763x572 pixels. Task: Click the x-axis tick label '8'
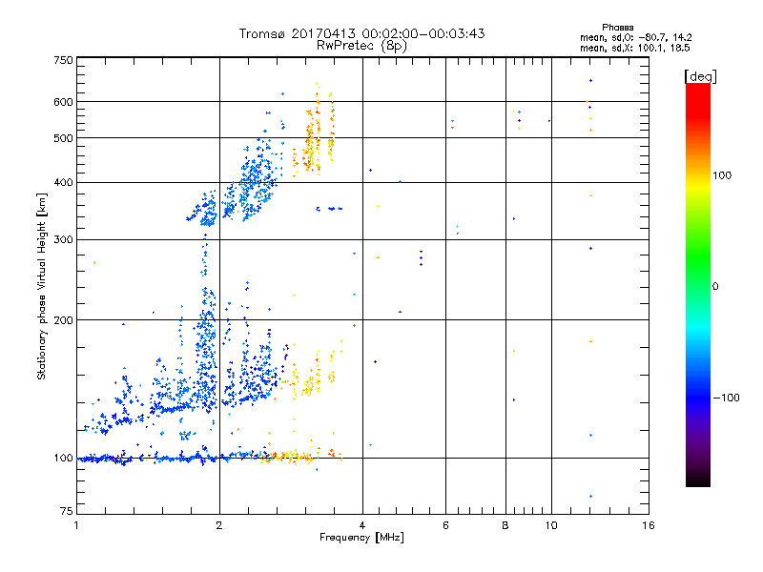(505, 525)
